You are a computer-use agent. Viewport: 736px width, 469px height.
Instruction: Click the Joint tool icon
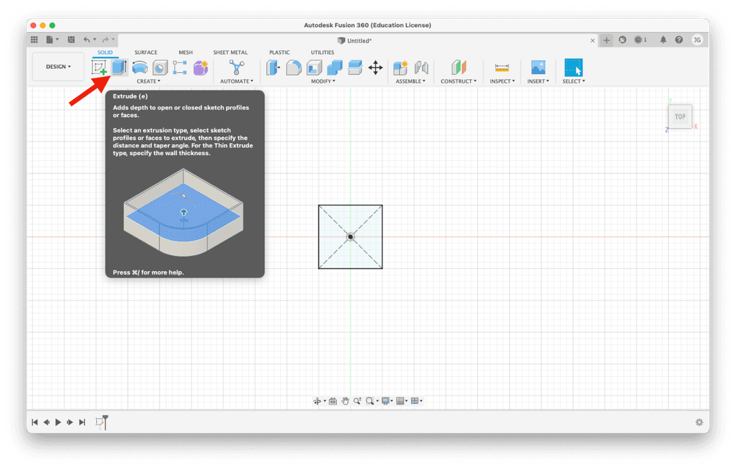point(421,67)
